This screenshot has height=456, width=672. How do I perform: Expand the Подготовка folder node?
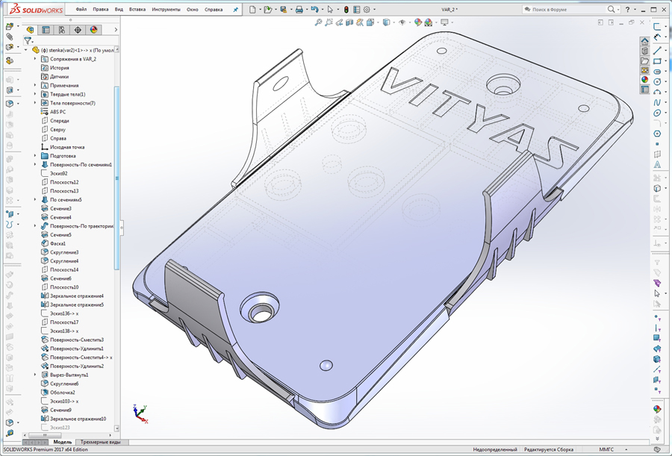(x=35, y=155)
